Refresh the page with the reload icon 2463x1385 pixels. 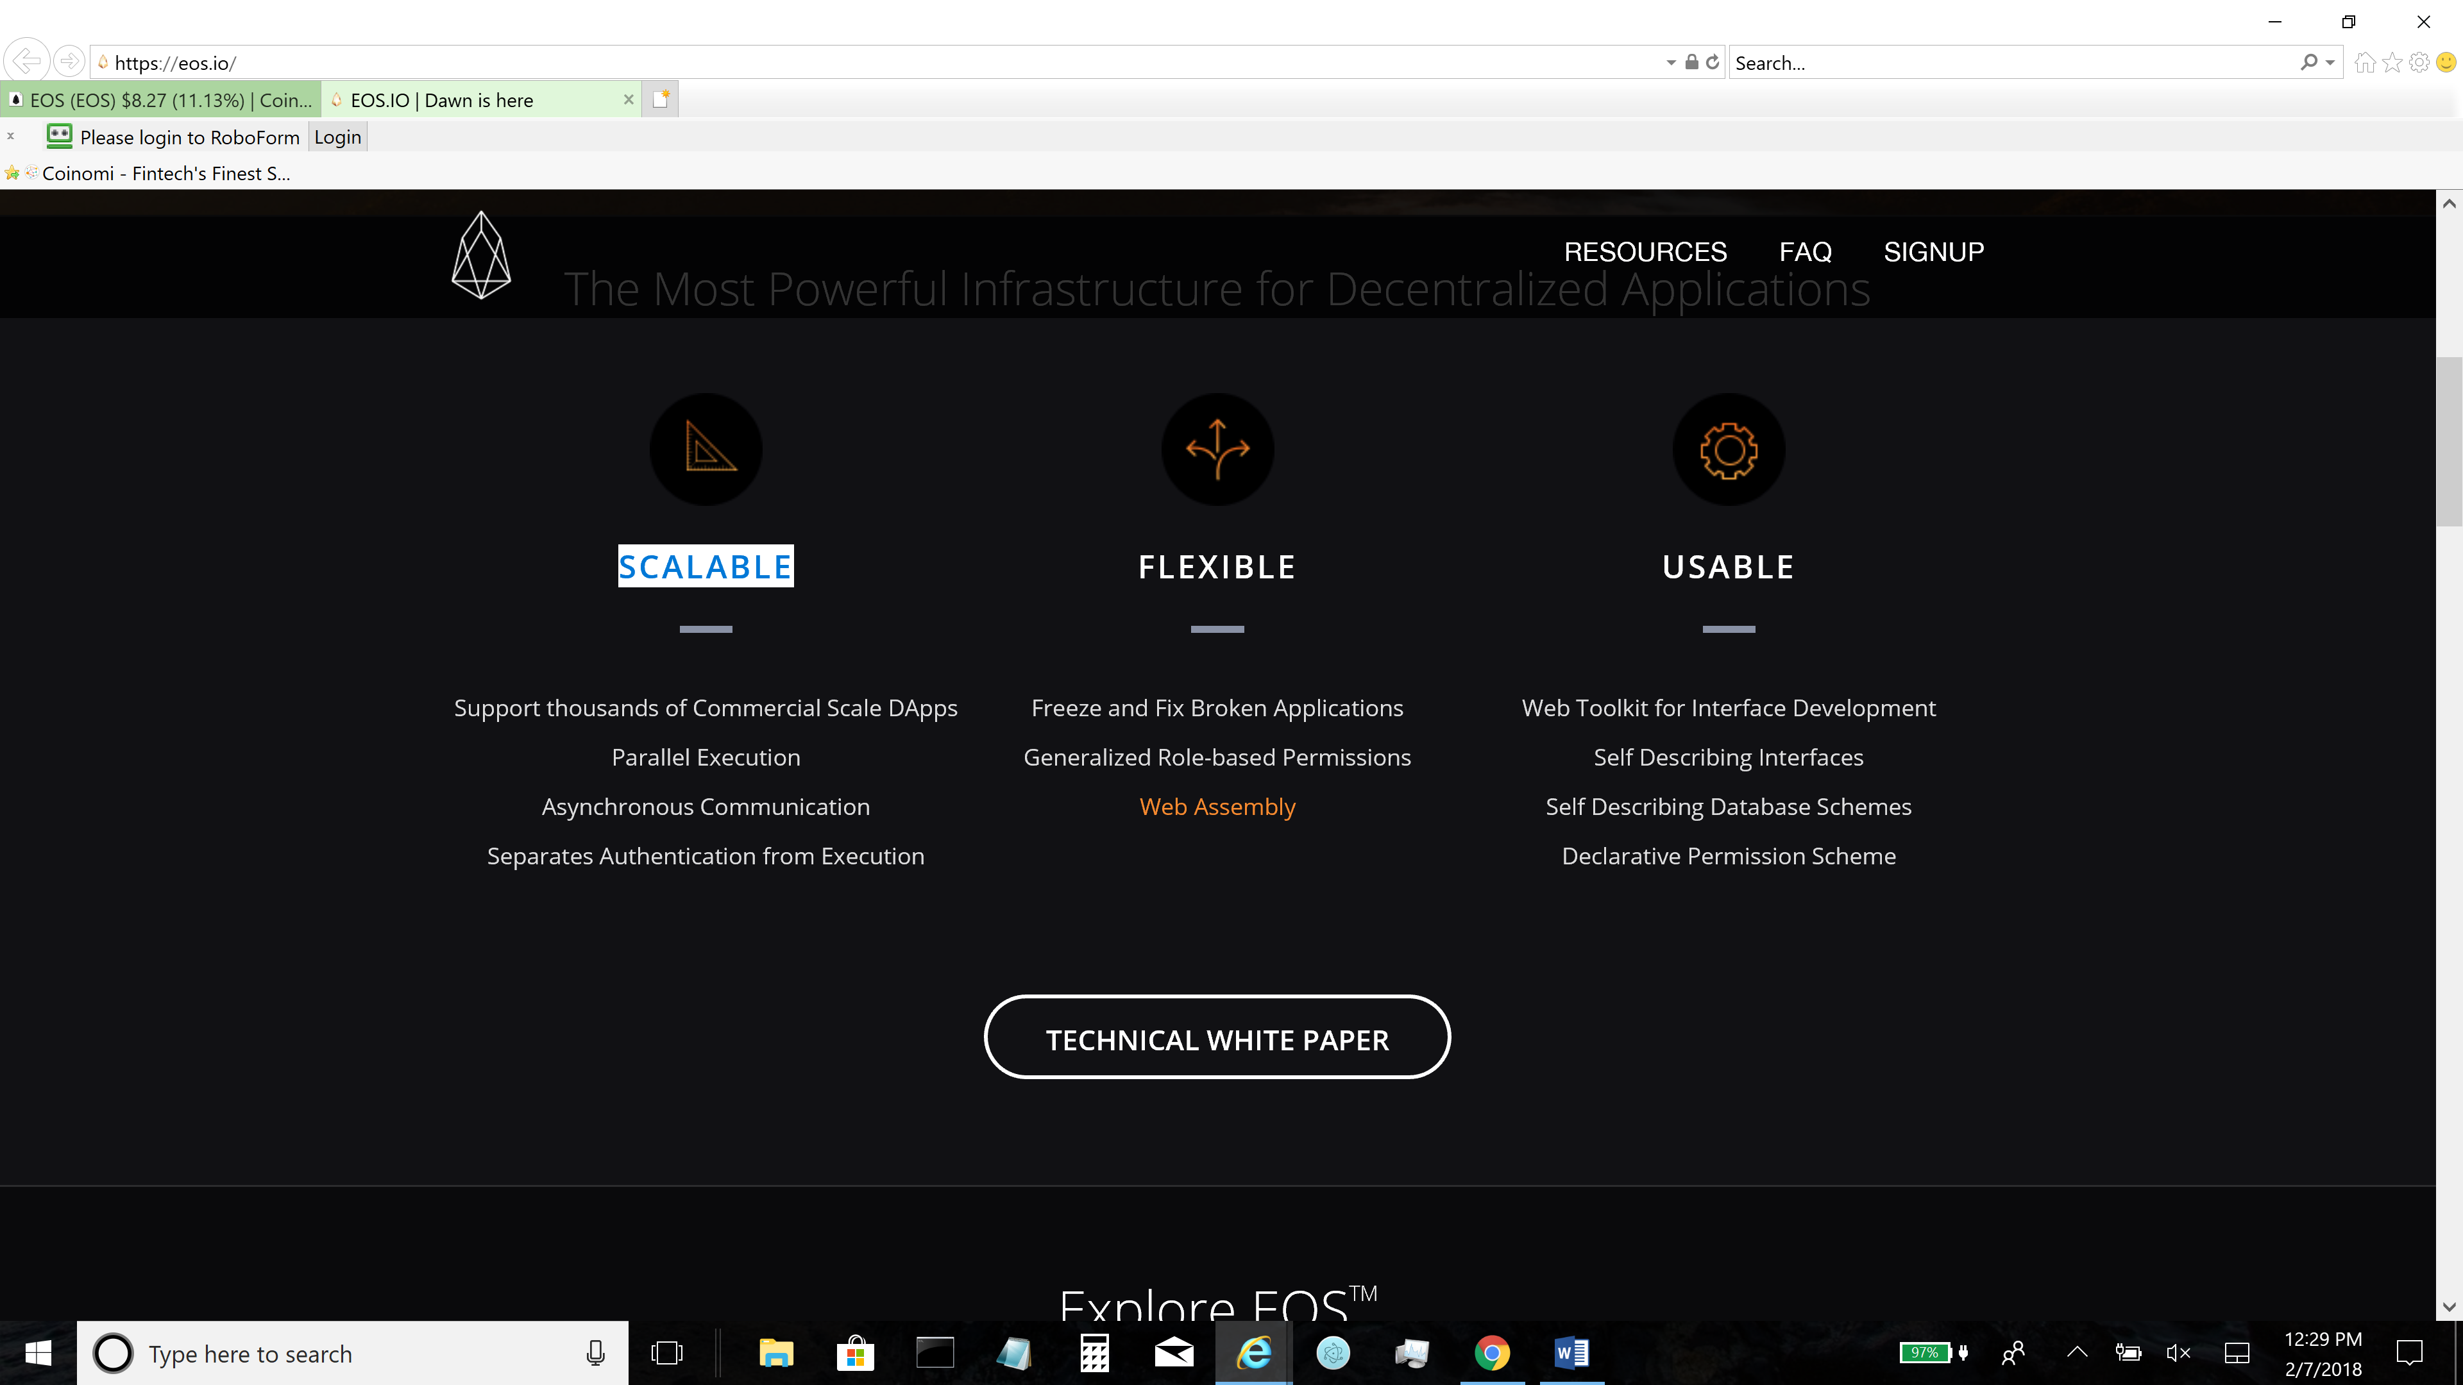(x=1711, y=61)
